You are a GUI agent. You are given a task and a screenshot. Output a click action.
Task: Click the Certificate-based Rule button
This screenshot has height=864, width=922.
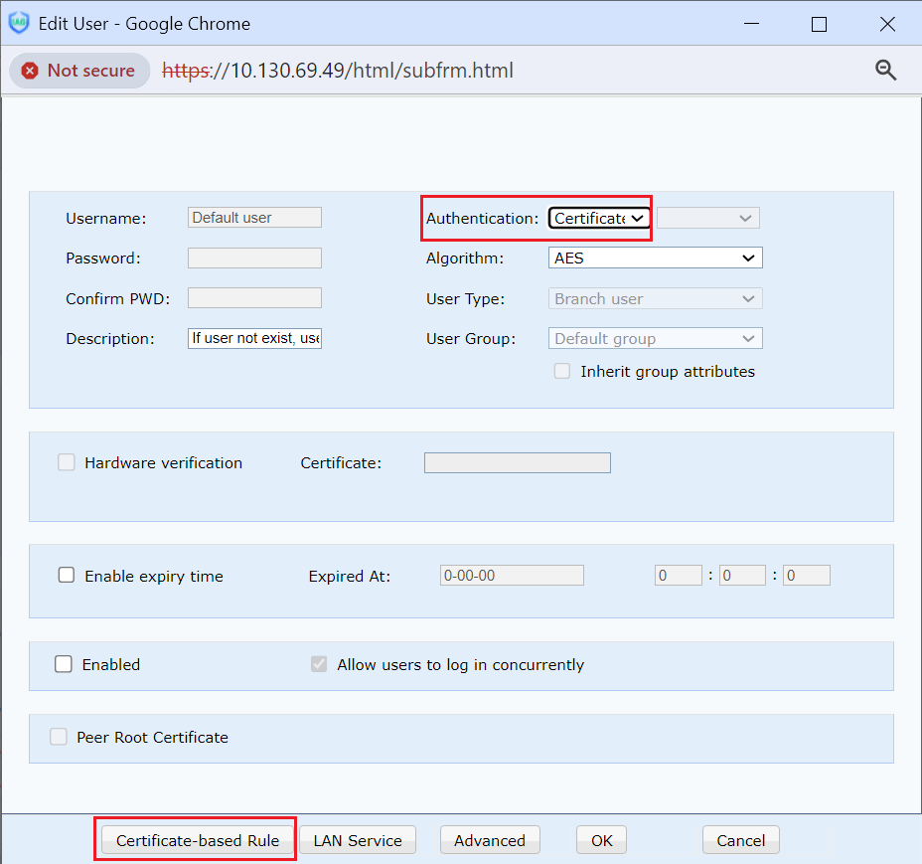196,840
